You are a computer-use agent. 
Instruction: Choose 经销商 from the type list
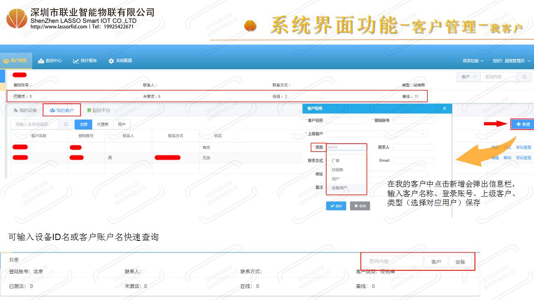click(337, 170)
